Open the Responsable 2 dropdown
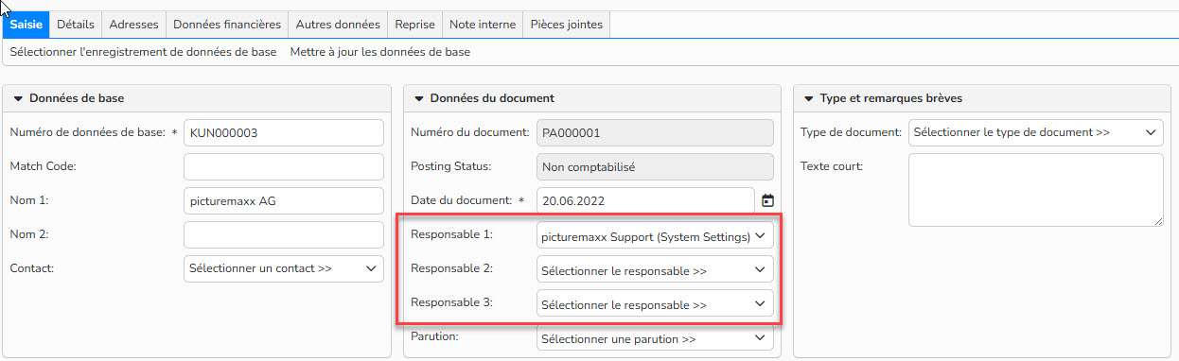 pyautogui.click(x=655, y=270)
